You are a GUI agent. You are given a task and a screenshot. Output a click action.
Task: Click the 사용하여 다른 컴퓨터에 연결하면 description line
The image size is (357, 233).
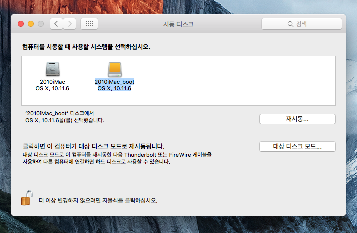coord(96,162)
